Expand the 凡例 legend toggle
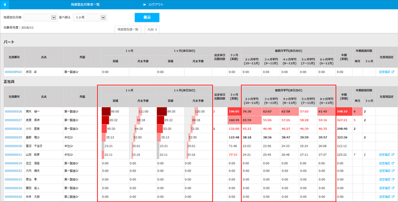398x202 pixels. pyautogui.click(x=152, y=30)
